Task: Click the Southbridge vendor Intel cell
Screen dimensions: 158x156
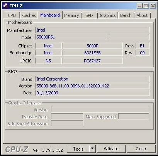Action: [48, 53]
